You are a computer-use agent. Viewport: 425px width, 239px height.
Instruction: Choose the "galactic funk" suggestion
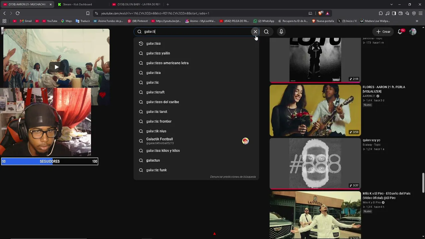pyautogui.click(x=196, y=170)
